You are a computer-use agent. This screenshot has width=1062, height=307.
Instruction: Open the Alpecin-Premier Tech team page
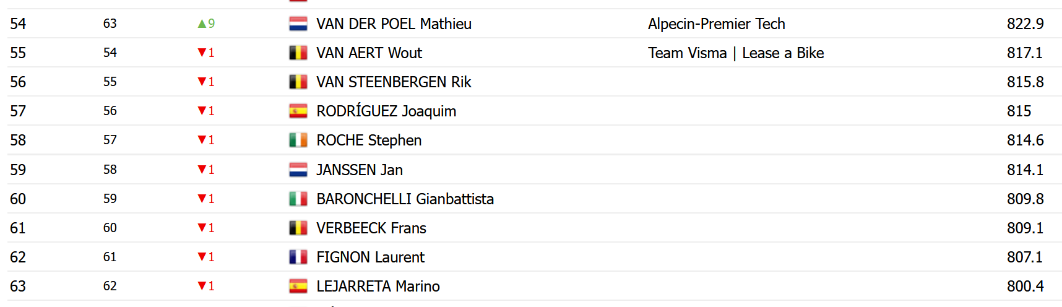coord(716,24)
